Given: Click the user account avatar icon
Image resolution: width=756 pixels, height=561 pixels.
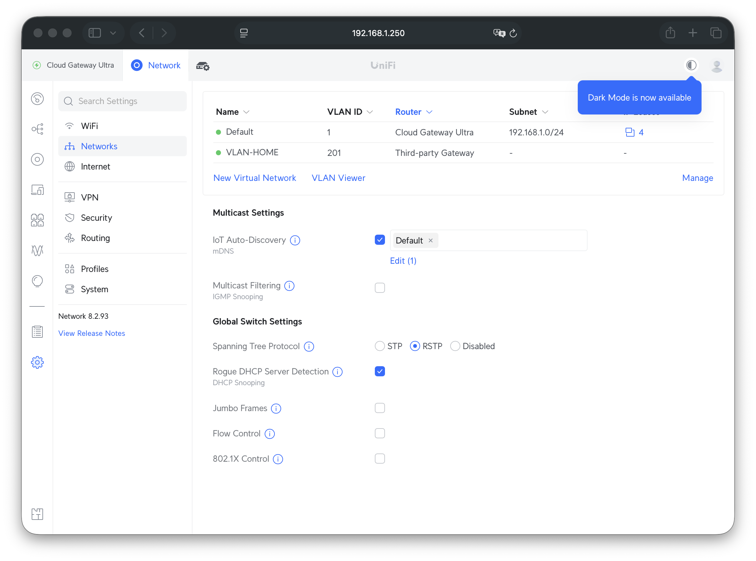Looking at the screenshot, I should pyautogui.click(x=716, y=65).
